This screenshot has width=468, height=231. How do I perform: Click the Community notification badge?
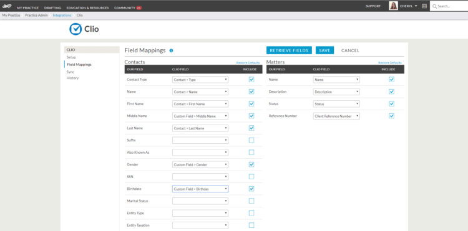coord(139,7)
